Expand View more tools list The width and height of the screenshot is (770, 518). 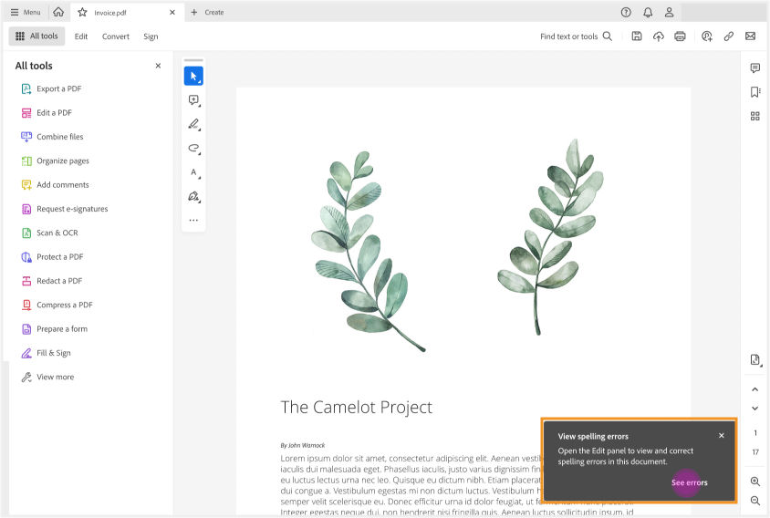tap(55, 377)
